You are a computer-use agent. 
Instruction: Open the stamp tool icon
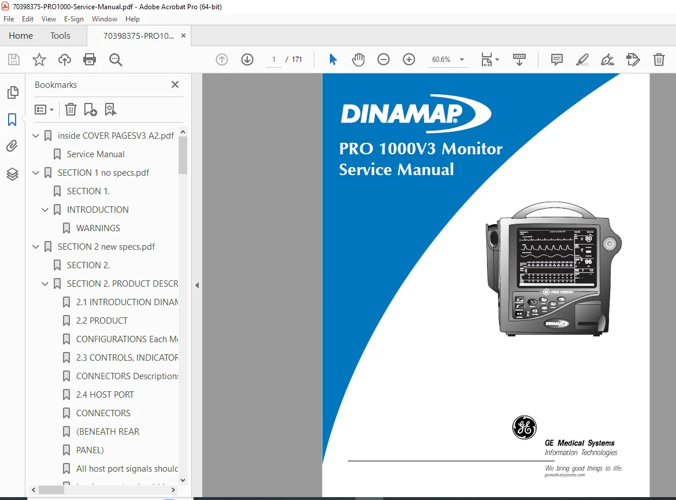pyautogui.click(x=633, y=60)
